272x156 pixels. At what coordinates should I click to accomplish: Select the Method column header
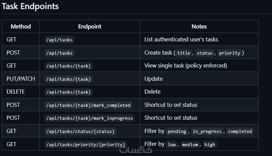click(21, 26)
